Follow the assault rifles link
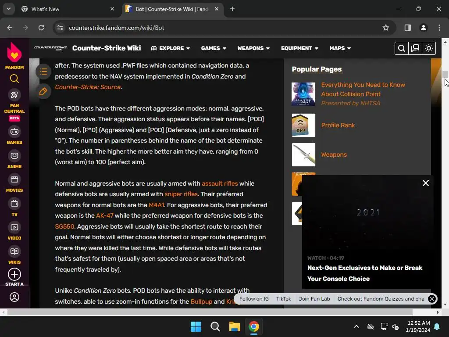The width and height of the screenshot is (449, 337). (x=220, y=183)
